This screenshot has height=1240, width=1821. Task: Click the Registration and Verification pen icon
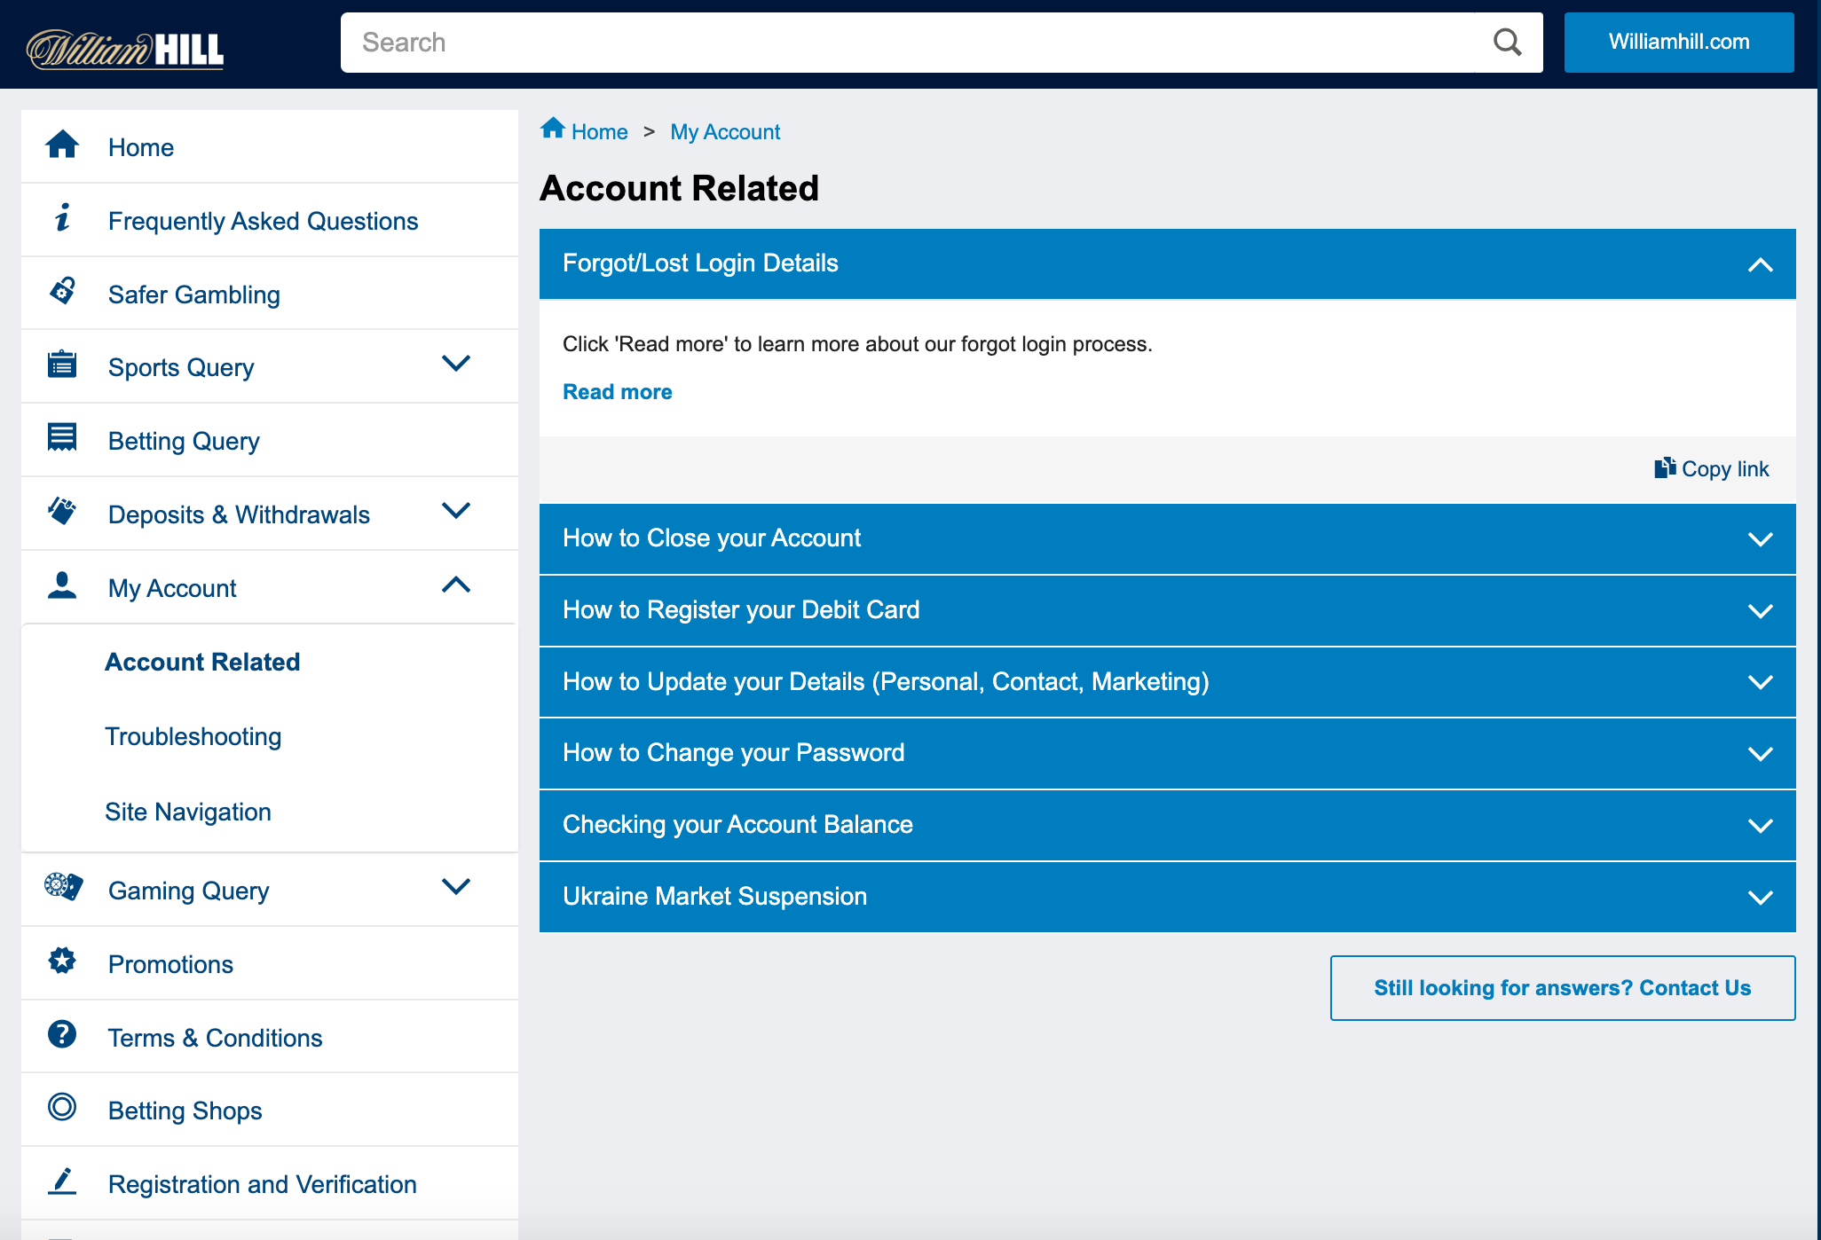(x=62, y=1181)
